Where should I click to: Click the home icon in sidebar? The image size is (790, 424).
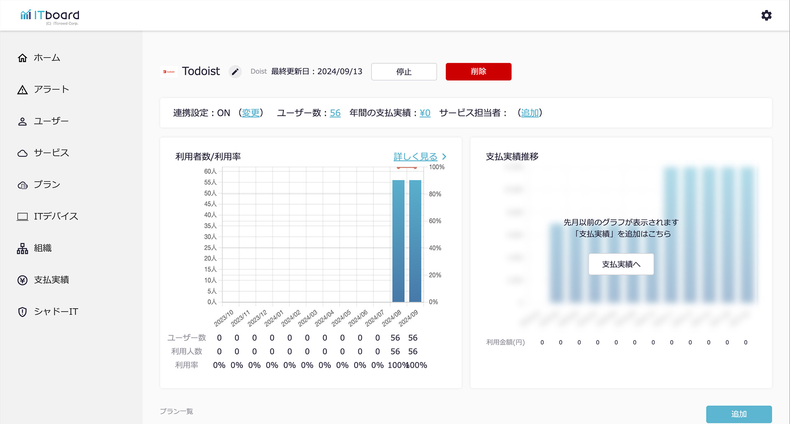click(x=23, y=58)
